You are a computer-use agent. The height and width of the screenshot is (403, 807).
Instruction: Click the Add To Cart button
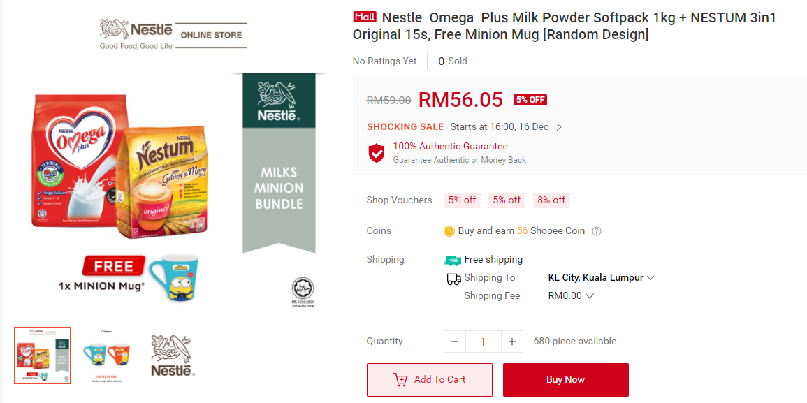click(x=429, y=380)
